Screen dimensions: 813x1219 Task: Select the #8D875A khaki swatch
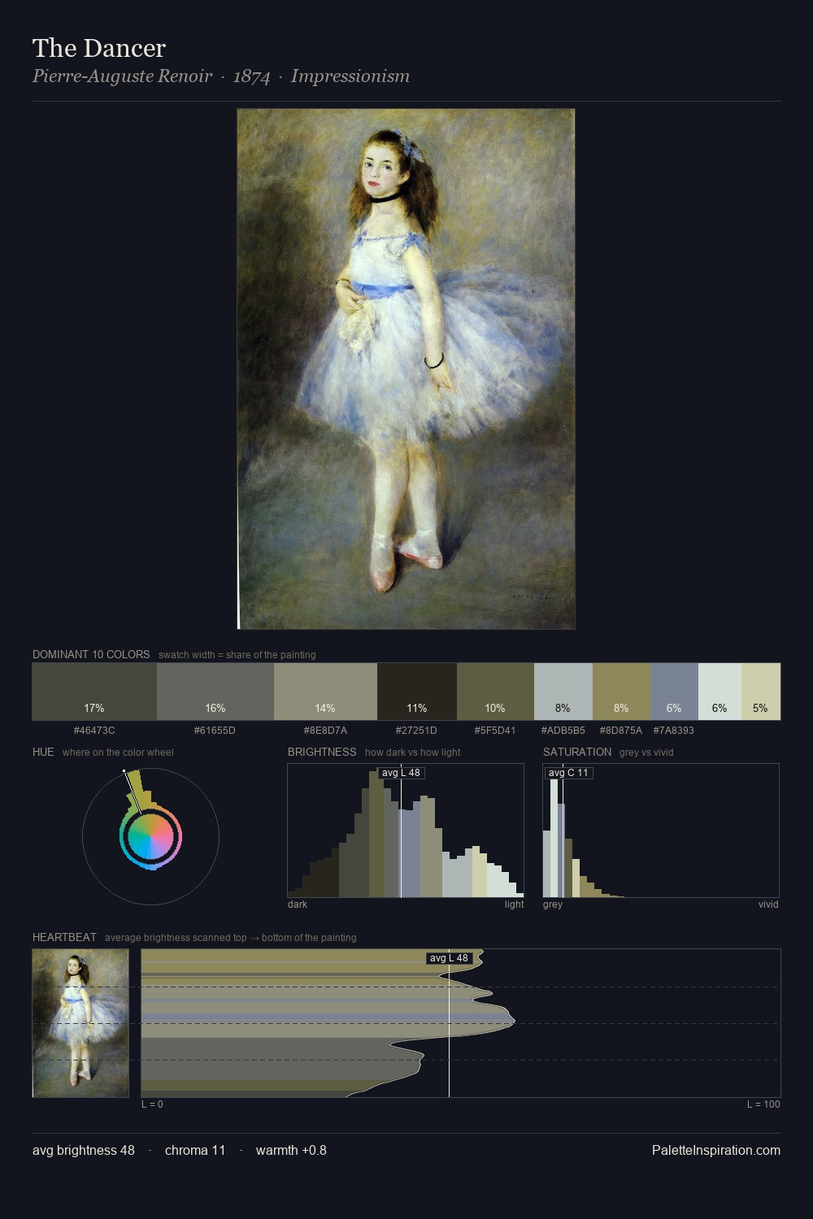click(x=621, y=692)
